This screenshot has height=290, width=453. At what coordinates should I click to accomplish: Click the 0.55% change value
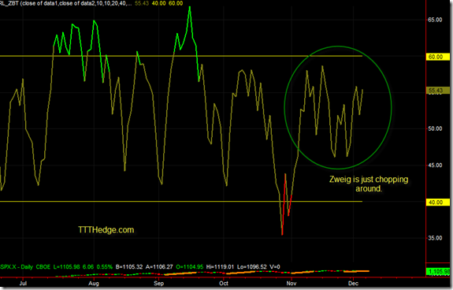coord(104,267)
